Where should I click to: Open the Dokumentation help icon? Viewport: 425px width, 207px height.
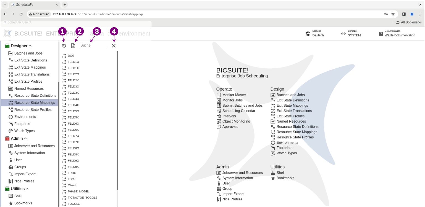(x=381, y=34)
